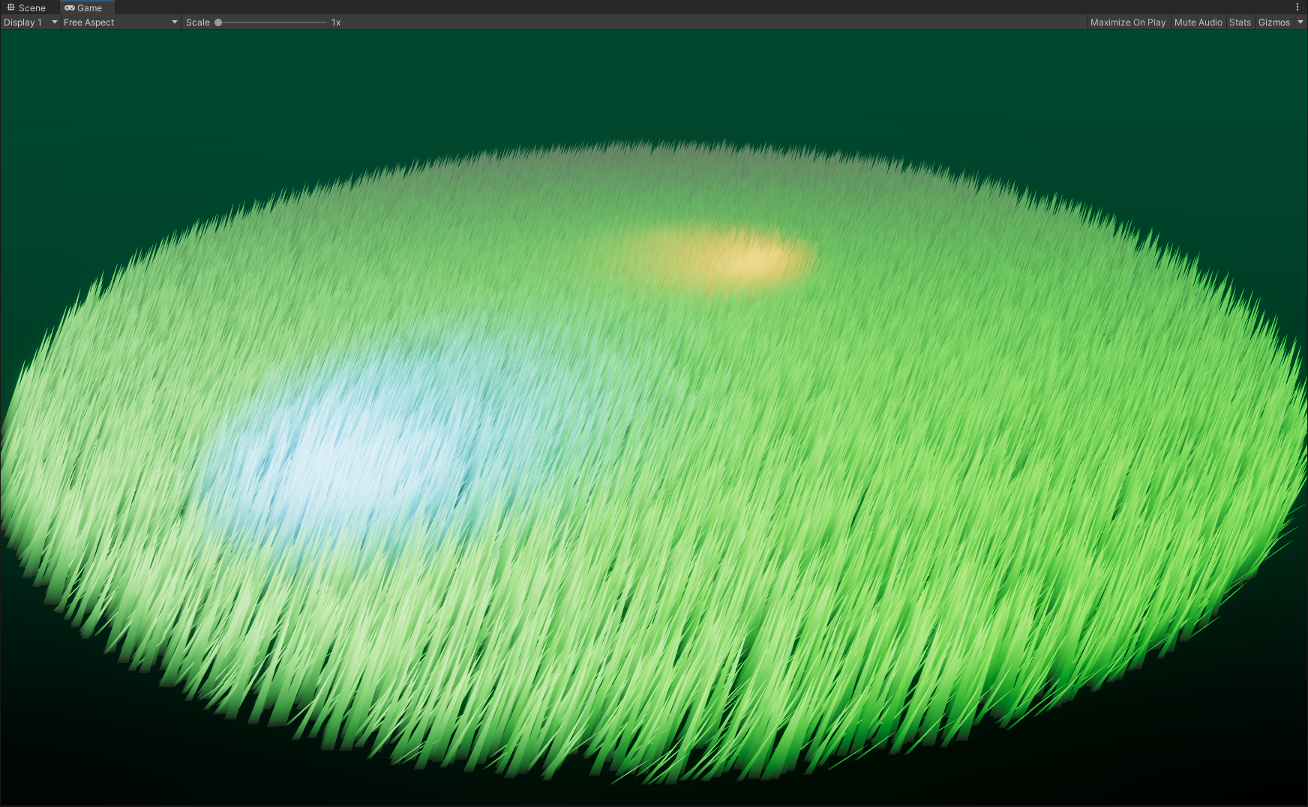Image resolution: width=1308 pixels, height=807 pixels.
Task: Click the Scene tab grid icon
Action: [x=10, y=7]
